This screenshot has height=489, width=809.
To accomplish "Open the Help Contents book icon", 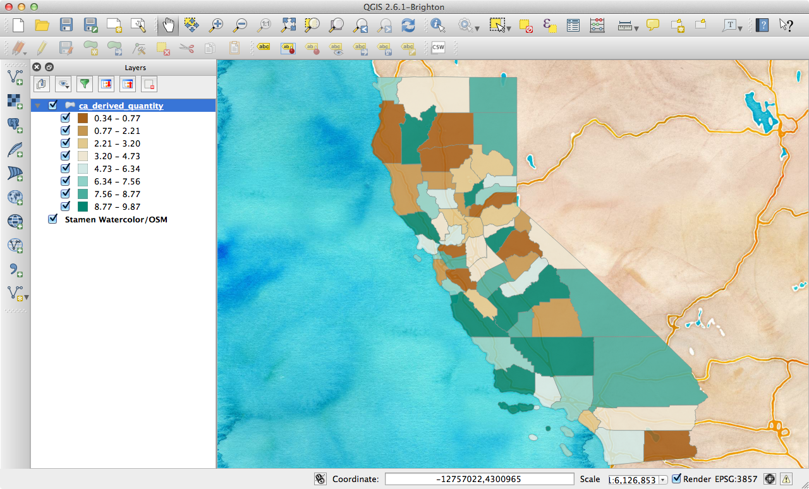I will click(763, 25).
